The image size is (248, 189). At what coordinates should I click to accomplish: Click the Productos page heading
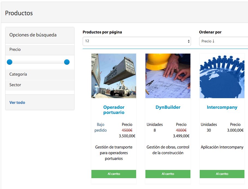click(x=19, y=13)
